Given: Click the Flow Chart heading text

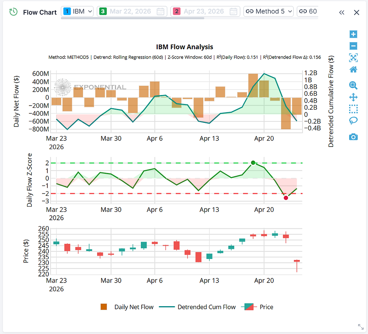Looking at the screenshot, I should coord(40,12).
